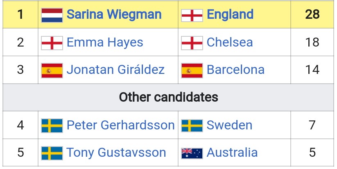Open the Barcelona team link
Image resolution: width=337 pixels, height=169 pixels.
[235, 70]
